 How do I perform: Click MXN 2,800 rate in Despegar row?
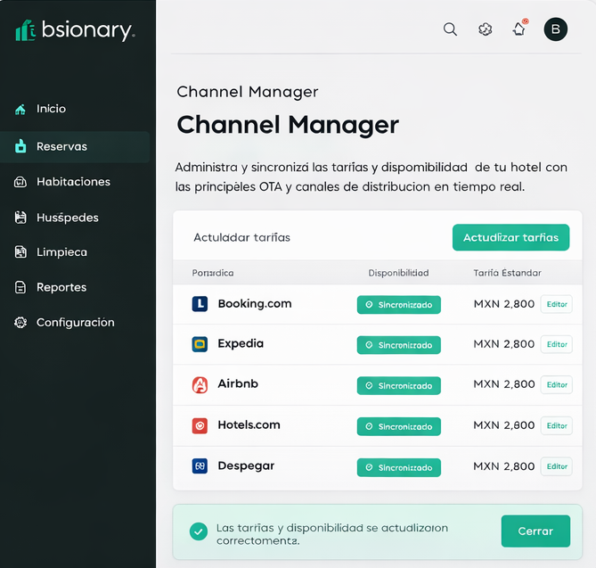tap(504, 466)
